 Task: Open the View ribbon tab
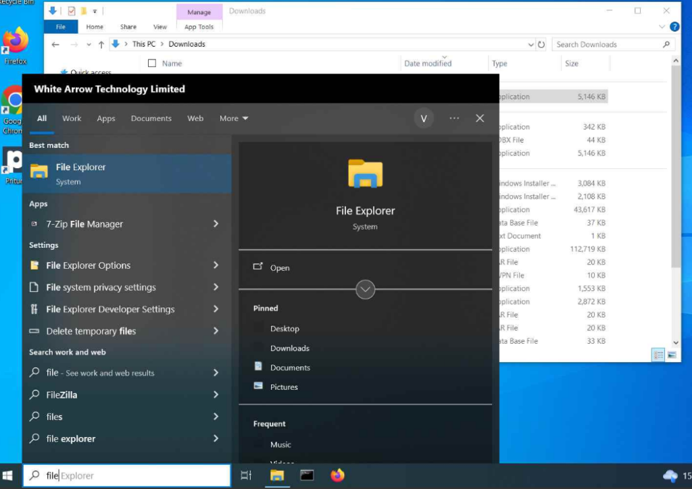click(159, 27)
